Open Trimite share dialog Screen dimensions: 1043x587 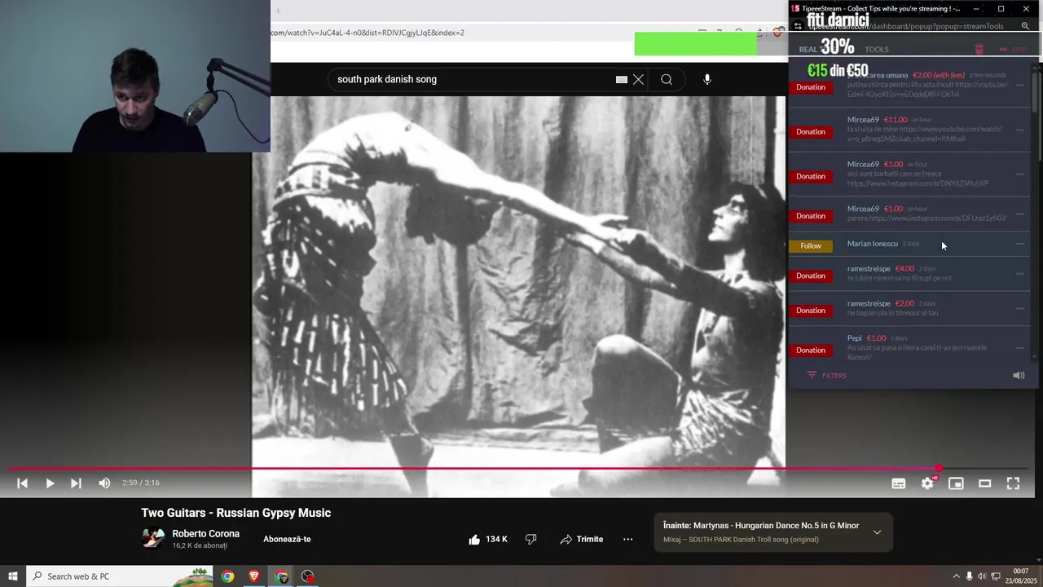[582, 539]
